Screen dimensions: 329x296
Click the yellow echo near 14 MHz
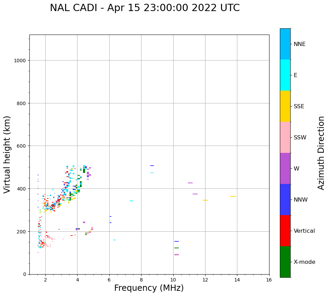(x=233, y=196)
